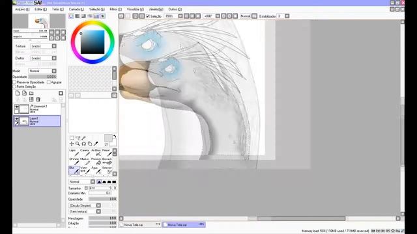Delete the selected layer with trash icon
Image resolution: width=417 pixels, height=234 pixels.
tap(38, 99)
